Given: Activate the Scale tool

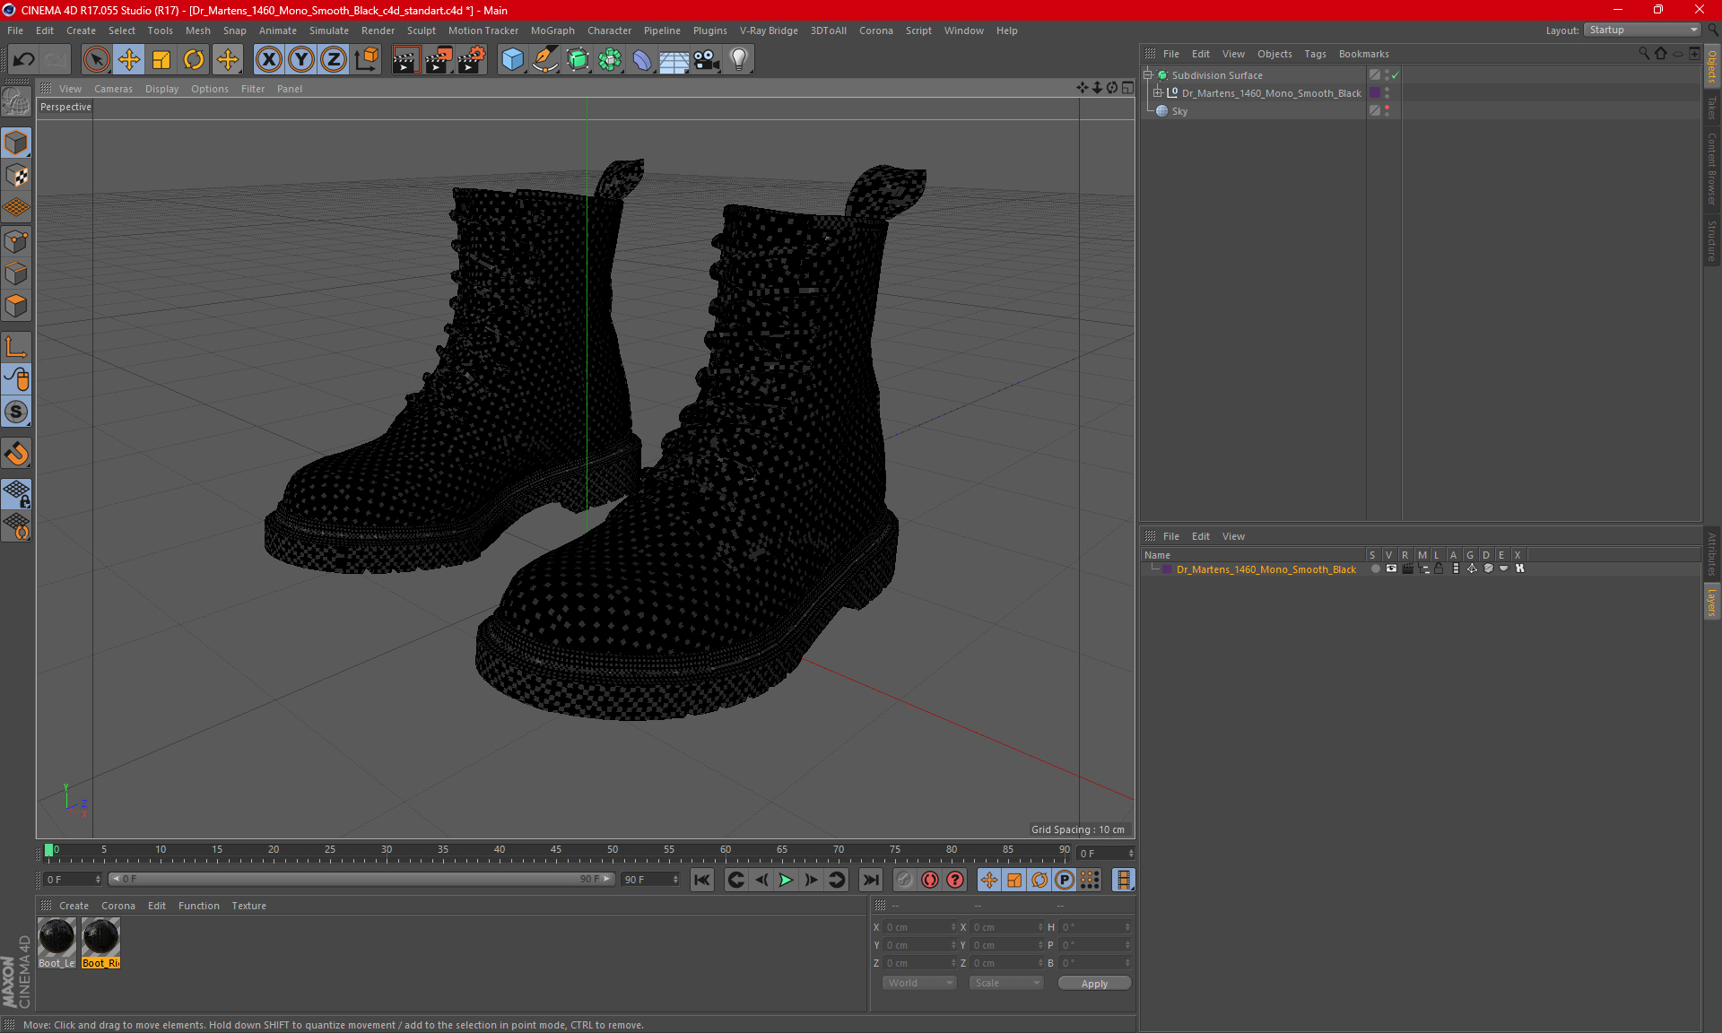Looking at the screenshot, I should (x=161, y=60).
